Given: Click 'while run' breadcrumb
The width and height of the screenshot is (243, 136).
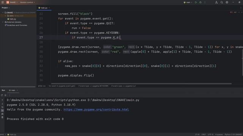Looking at the screenshot, I should tap(42, 86).
